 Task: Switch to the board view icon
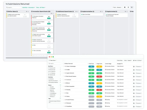pos(132,7)
